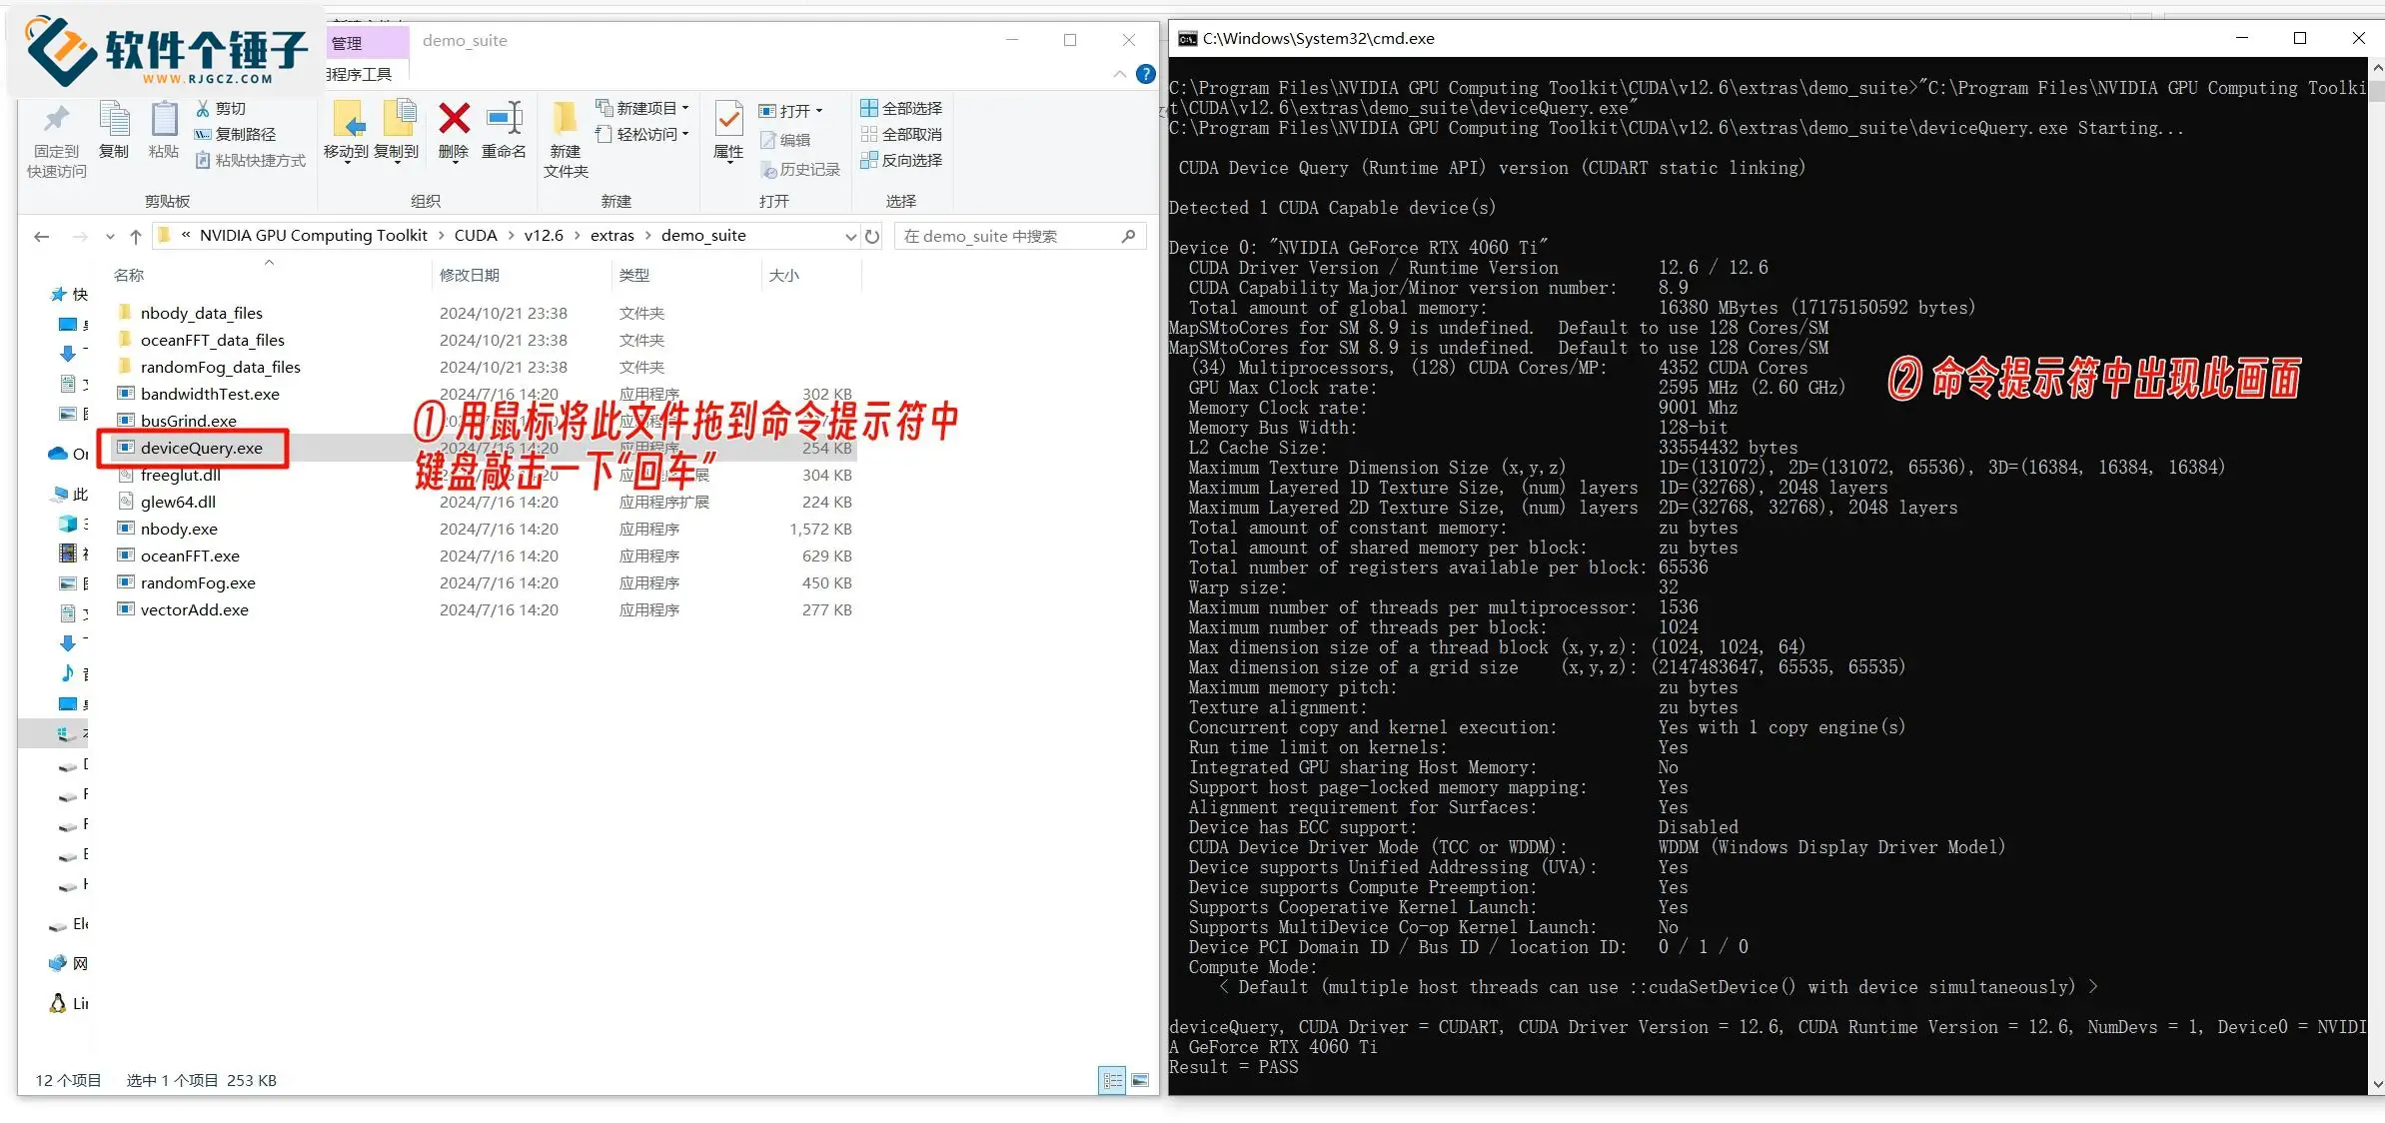Click the cmd window scrollbar up arrow
The width and height of the screenshot is (2385, 1123).
2376,69
